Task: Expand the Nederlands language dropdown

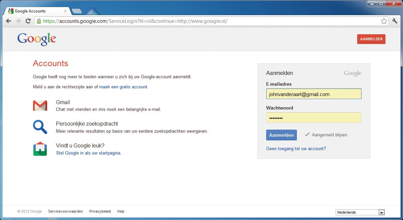Action: 360,212
